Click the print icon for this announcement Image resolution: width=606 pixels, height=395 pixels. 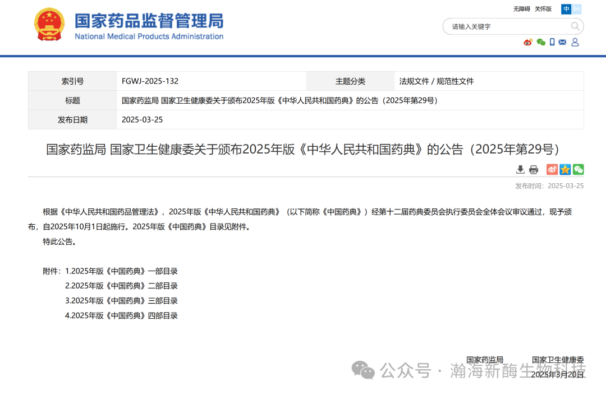coord(533,169)
